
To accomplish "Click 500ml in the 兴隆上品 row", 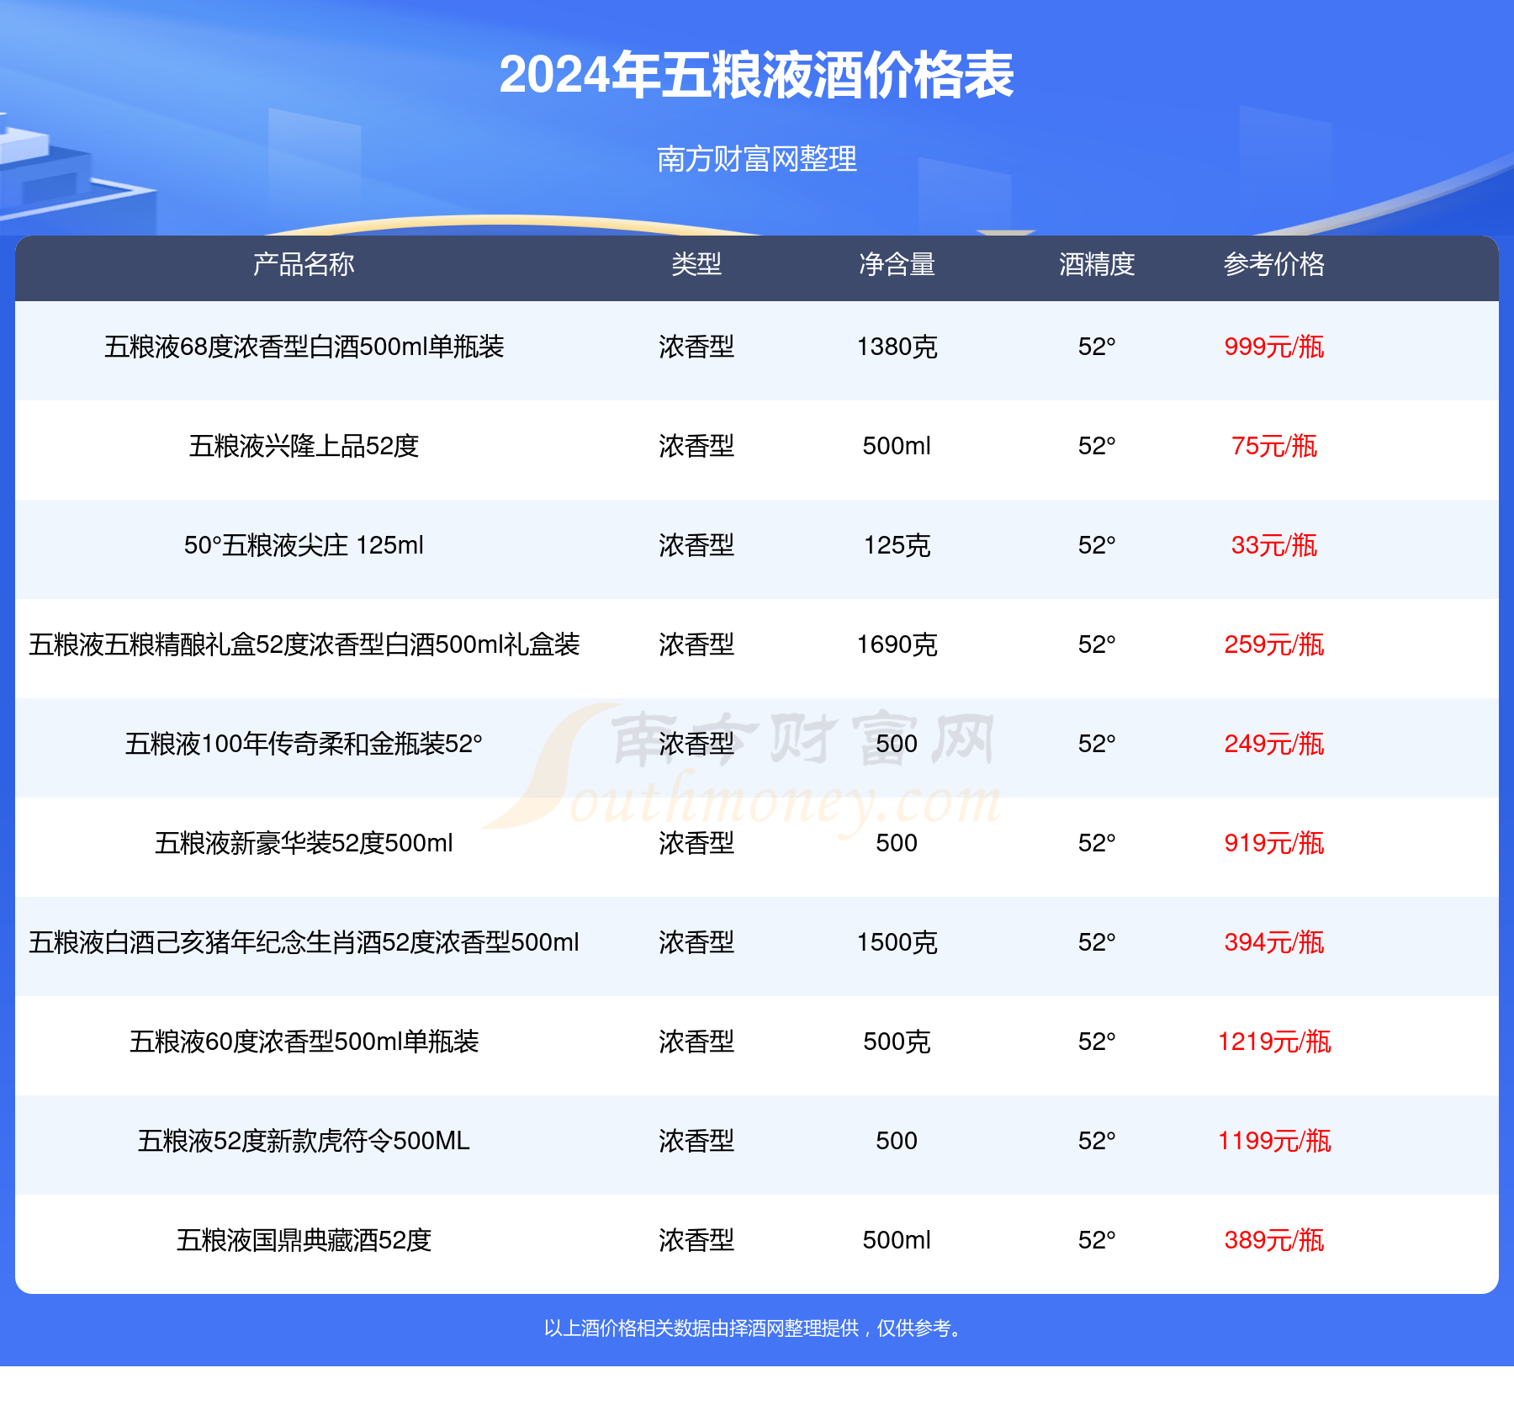I will coord(897,446).
